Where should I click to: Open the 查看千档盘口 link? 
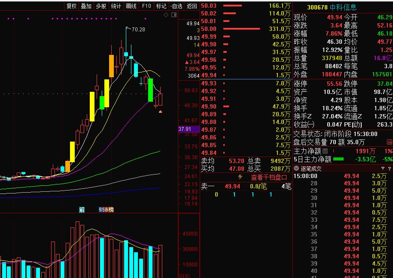click(269, 177)
